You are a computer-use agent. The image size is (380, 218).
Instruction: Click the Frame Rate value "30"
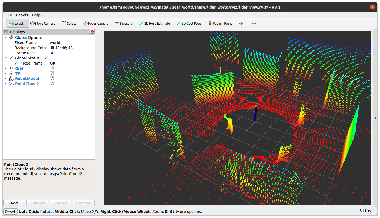pos(52,53)
